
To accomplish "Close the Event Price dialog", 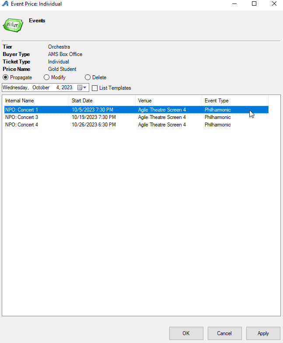I will (274, 3).
